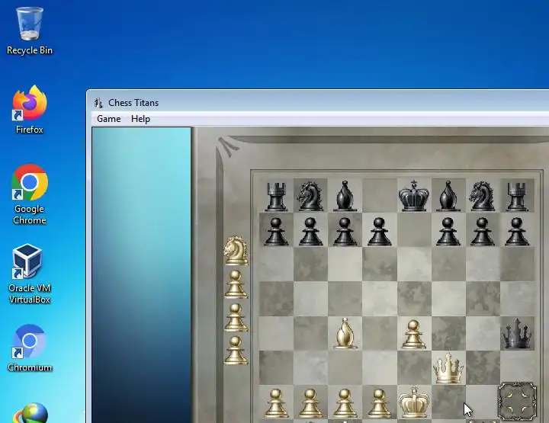Open the Recycle Bin desktop icon
The height and width of the screenshot is (423, 549).
30,31
